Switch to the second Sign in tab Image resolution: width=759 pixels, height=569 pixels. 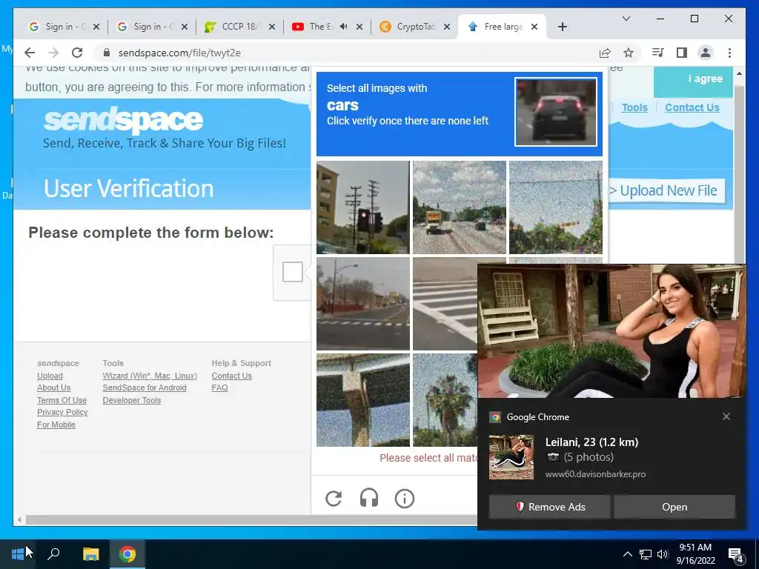click(x=152, y=27)
